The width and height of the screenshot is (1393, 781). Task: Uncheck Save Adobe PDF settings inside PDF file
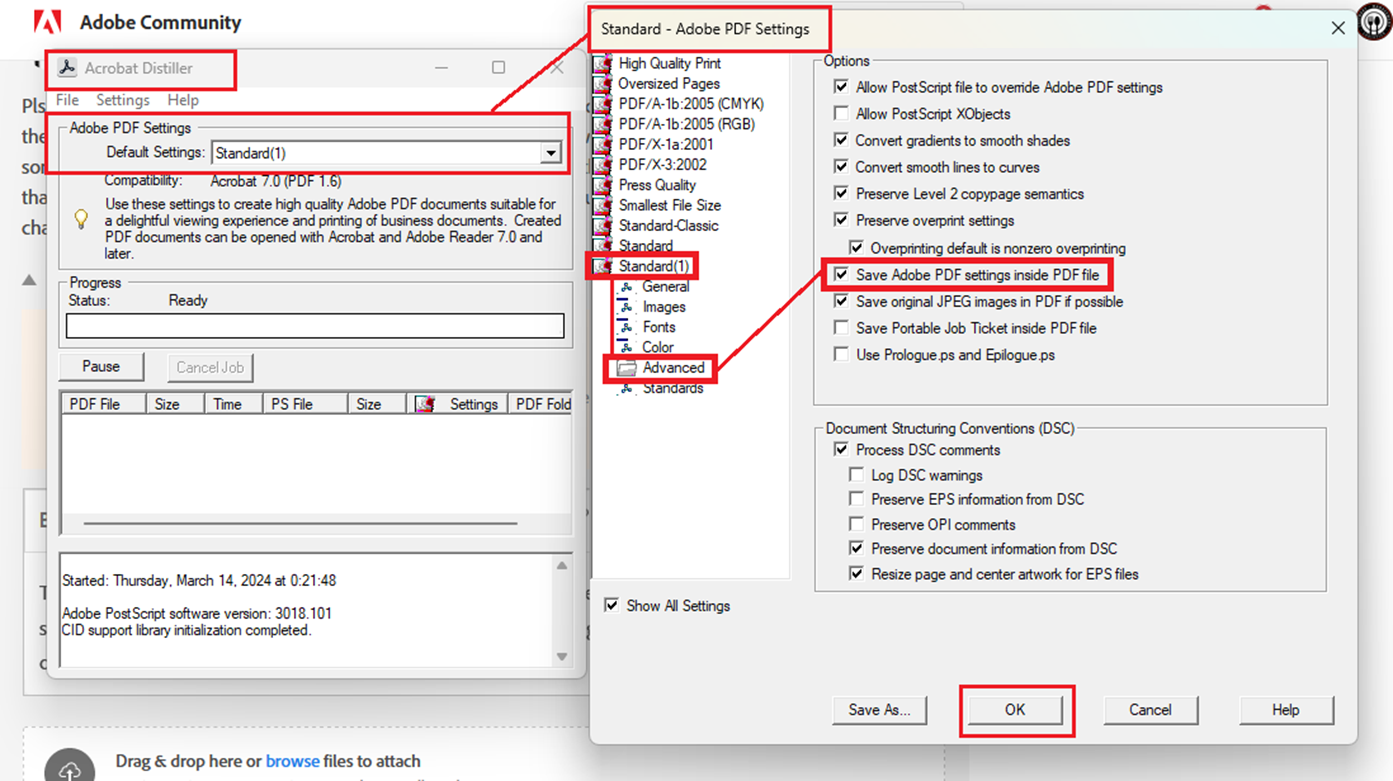841,275
